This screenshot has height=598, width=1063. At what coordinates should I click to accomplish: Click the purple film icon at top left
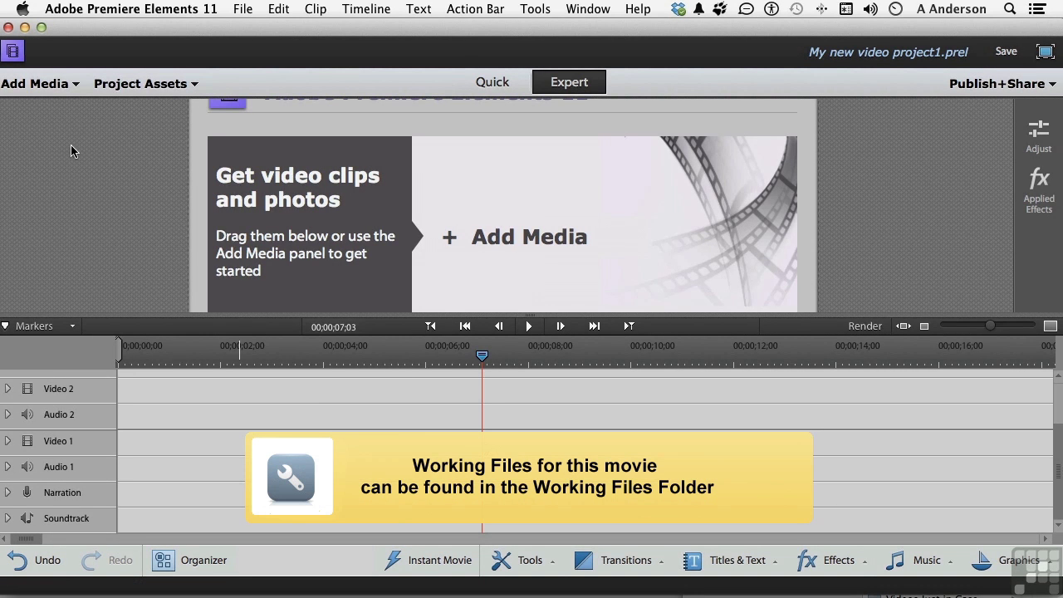(12, 51)
